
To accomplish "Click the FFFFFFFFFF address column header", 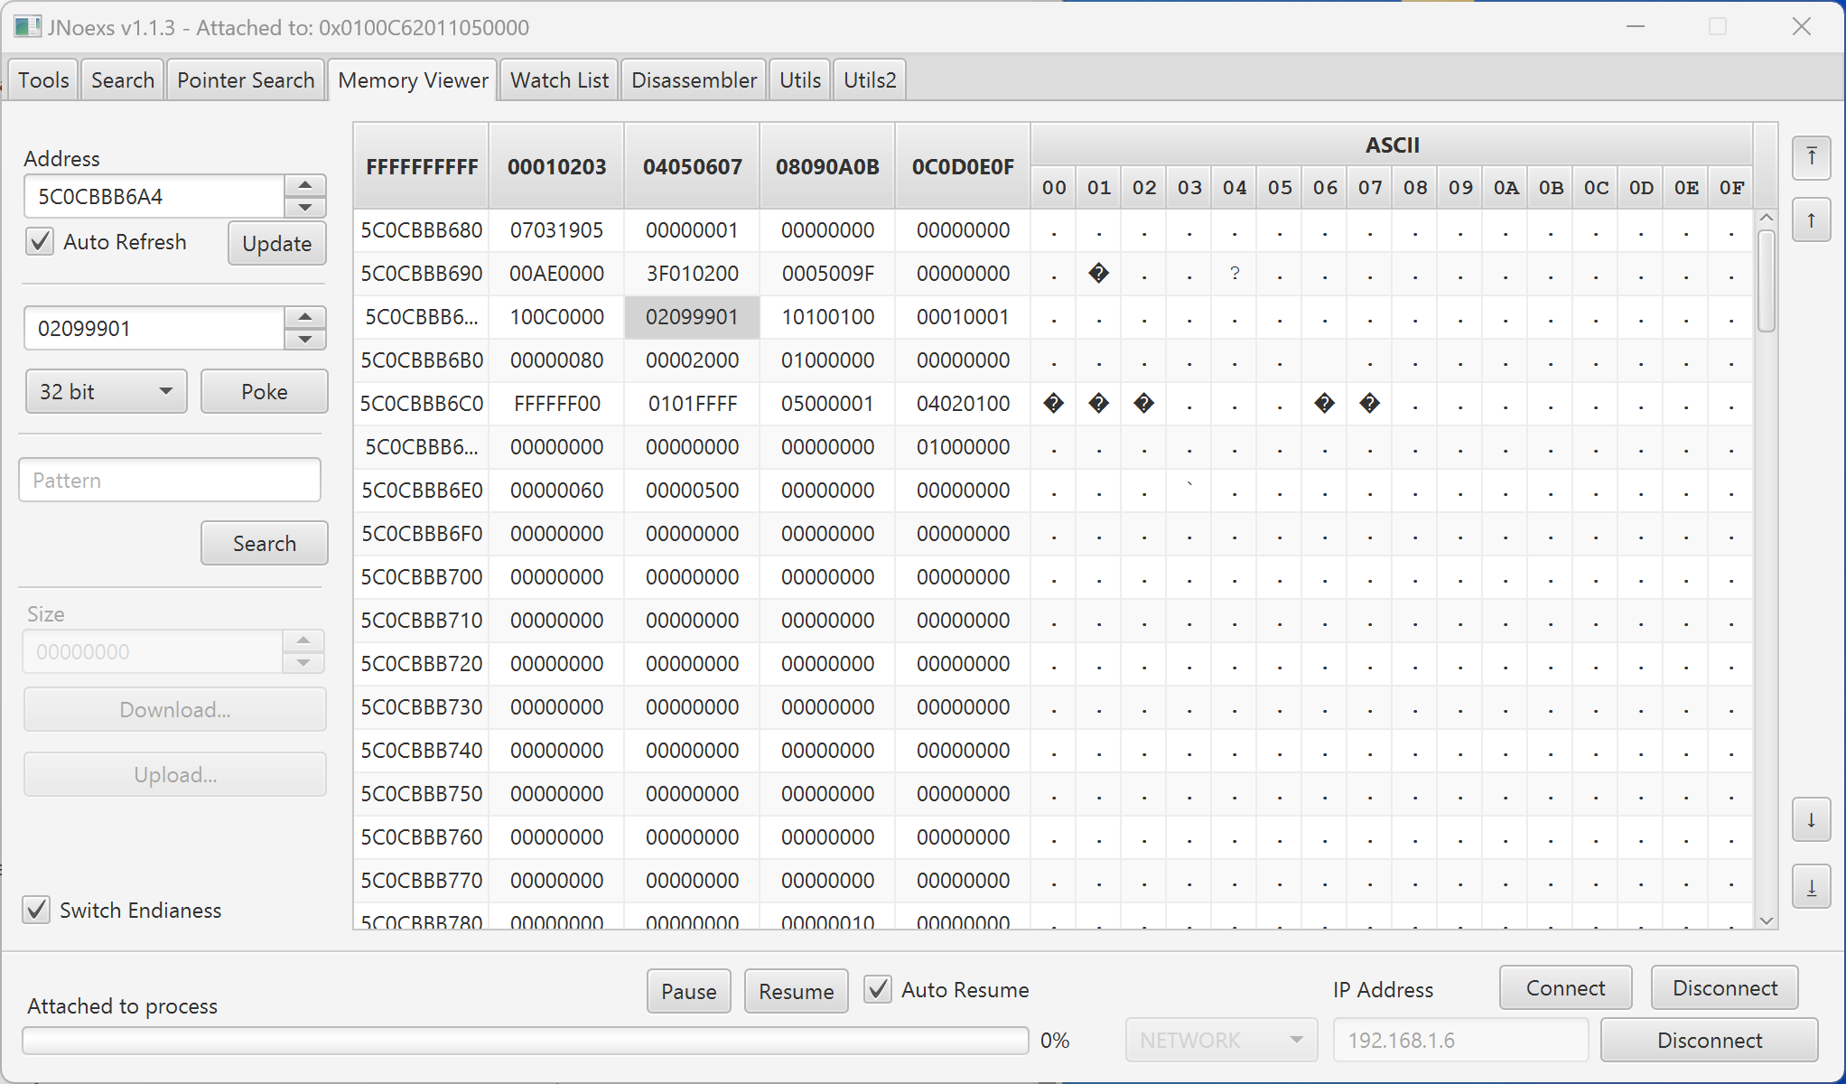I will click(422, 166).
